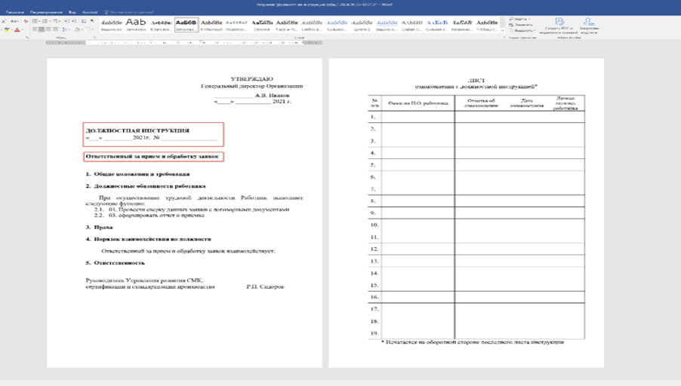
Task: Open the Select (Выделить) dropdown
Action: click(522, 31)
